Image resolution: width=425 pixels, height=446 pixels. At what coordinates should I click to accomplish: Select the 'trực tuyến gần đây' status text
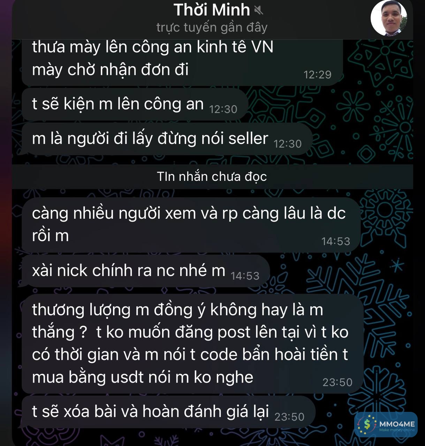tap(212, 27)
